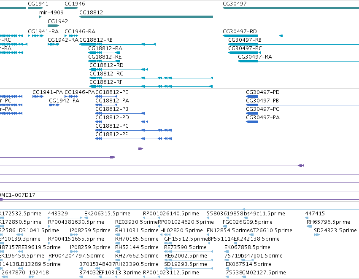Click transcript CG18812-RC label
This screenshot has height=279, width=359.
tap(106, 74)
